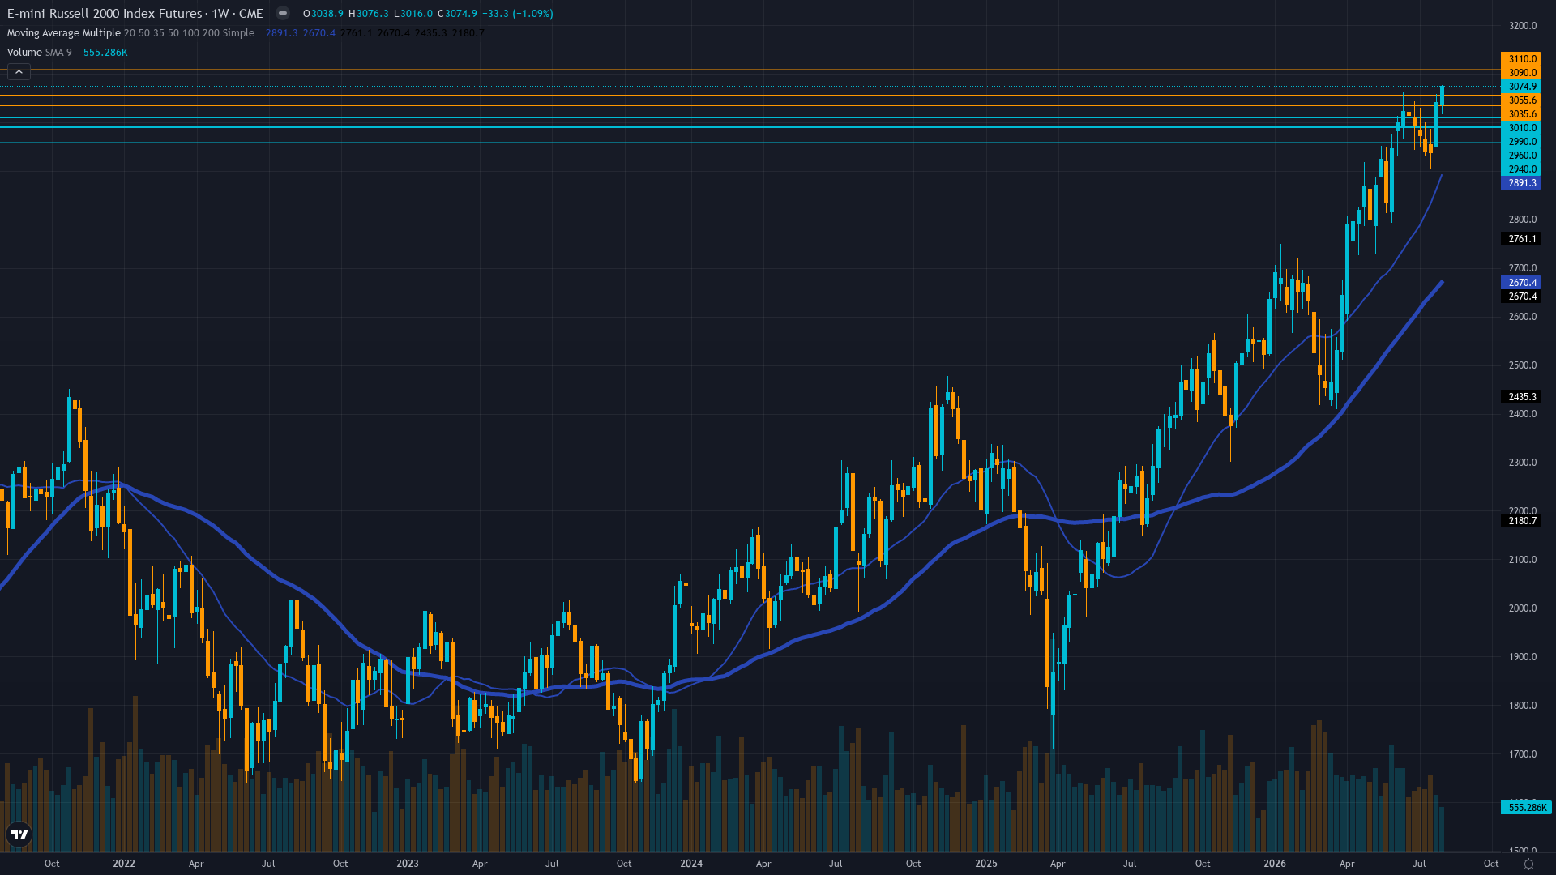This screenshot has width=1556, height=875.
Task: Click the 2960.0 price level label
Action: [1521, 156]
